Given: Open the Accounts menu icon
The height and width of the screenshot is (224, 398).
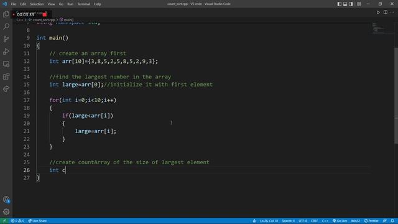Looking at the screenshot, I should [x=6, y=200].
